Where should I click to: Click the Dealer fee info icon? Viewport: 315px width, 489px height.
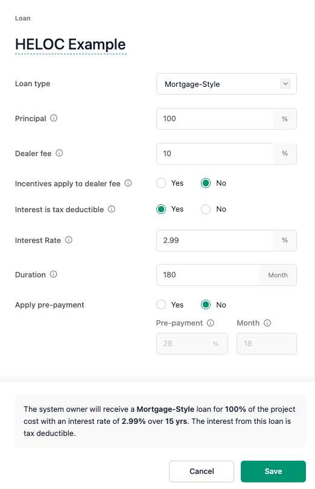click(x=59, y=153)
